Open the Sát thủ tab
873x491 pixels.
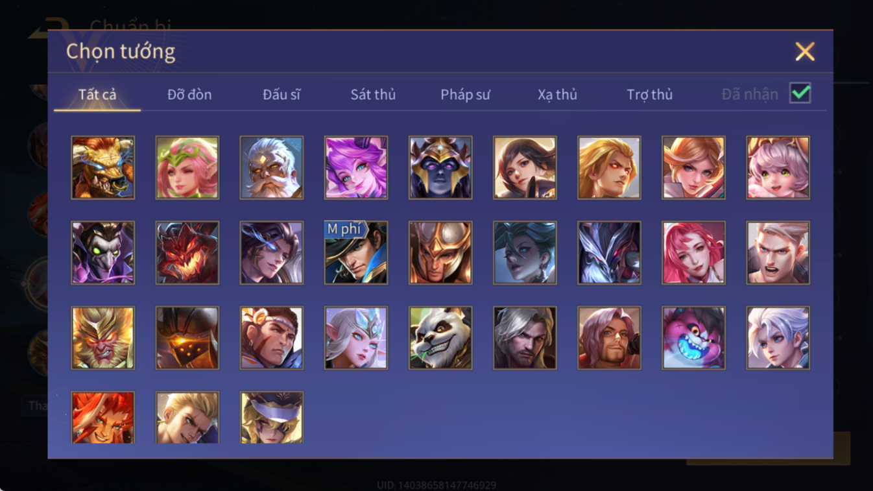(x=373, y=95)
